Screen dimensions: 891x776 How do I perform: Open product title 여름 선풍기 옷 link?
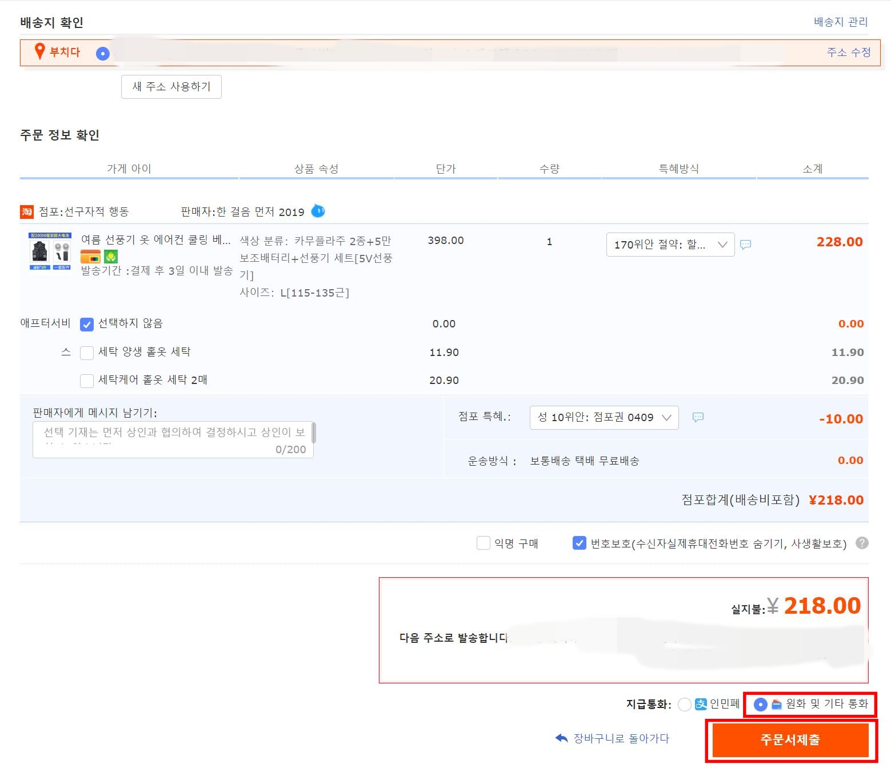click(x=156, y=239)
